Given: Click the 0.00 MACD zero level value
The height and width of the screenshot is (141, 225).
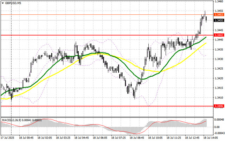Looking at the screenshot, I should tap(217, 127).
